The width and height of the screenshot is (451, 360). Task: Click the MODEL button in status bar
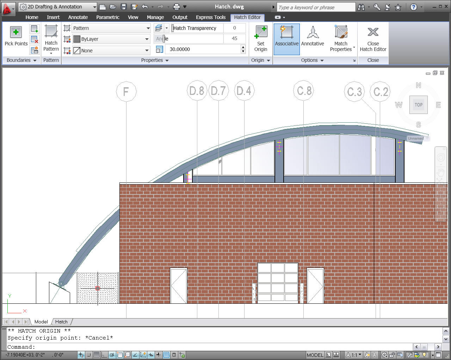click(x=315, y=355)
